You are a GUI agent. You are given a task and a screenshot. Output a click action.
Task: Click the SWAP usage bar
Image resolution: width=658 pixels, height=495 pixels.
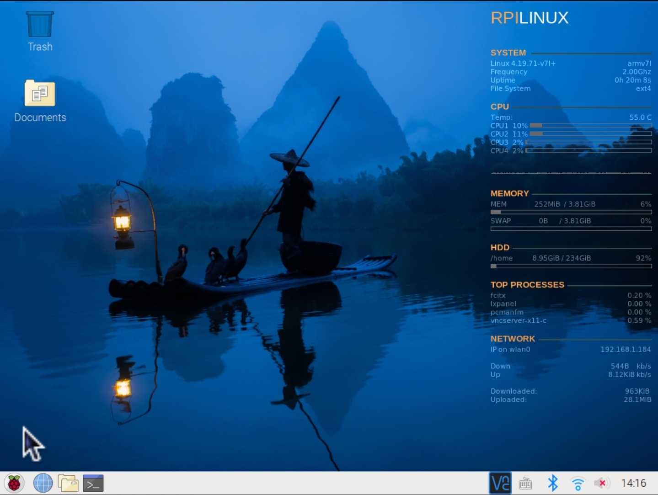point(571,229)
